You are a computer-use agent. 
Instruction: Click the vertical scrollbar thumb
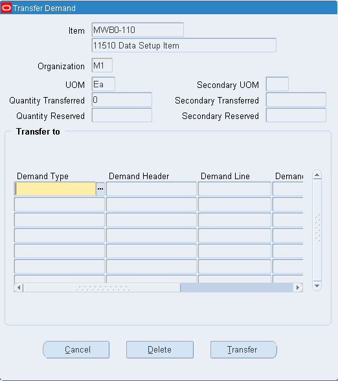(317, 230)
